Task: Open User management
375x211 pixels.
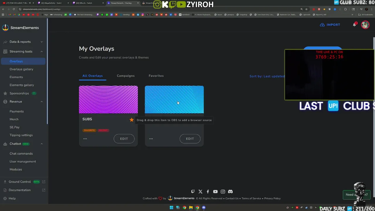Action: click(x=23, y=161)
